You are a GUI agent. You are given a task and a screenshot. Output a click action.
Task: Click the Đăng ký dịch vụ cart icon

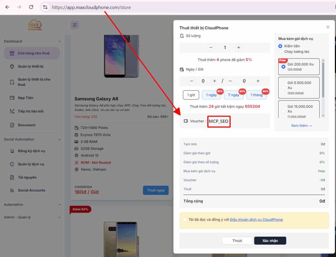pyautogui.click(x=12, y=151)
